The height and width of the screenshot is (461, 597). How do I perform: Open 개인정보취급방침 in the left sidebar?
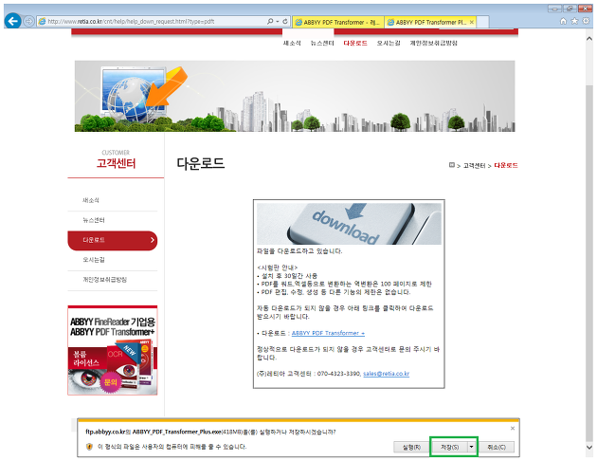[x=104, y=279]
